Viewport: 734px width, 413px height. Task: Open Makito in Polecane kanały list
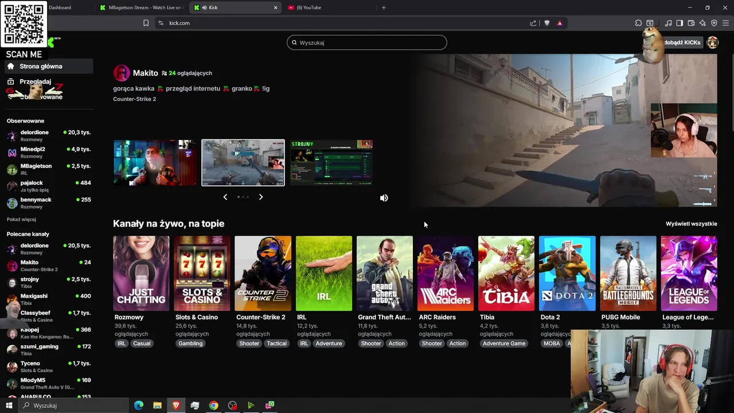[x=49, y=265]
